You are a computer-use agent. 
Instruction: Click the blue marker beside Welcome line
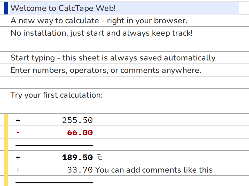(x=6, y=8)
